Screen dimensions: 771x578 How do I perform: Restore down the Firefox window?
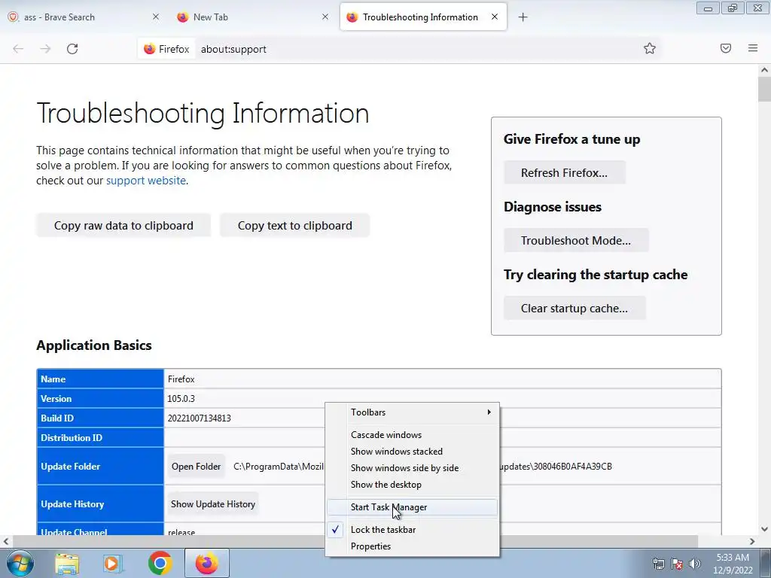733,8
